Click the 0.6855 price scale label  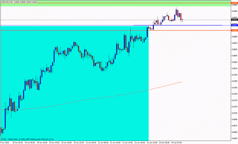point(235,49)
